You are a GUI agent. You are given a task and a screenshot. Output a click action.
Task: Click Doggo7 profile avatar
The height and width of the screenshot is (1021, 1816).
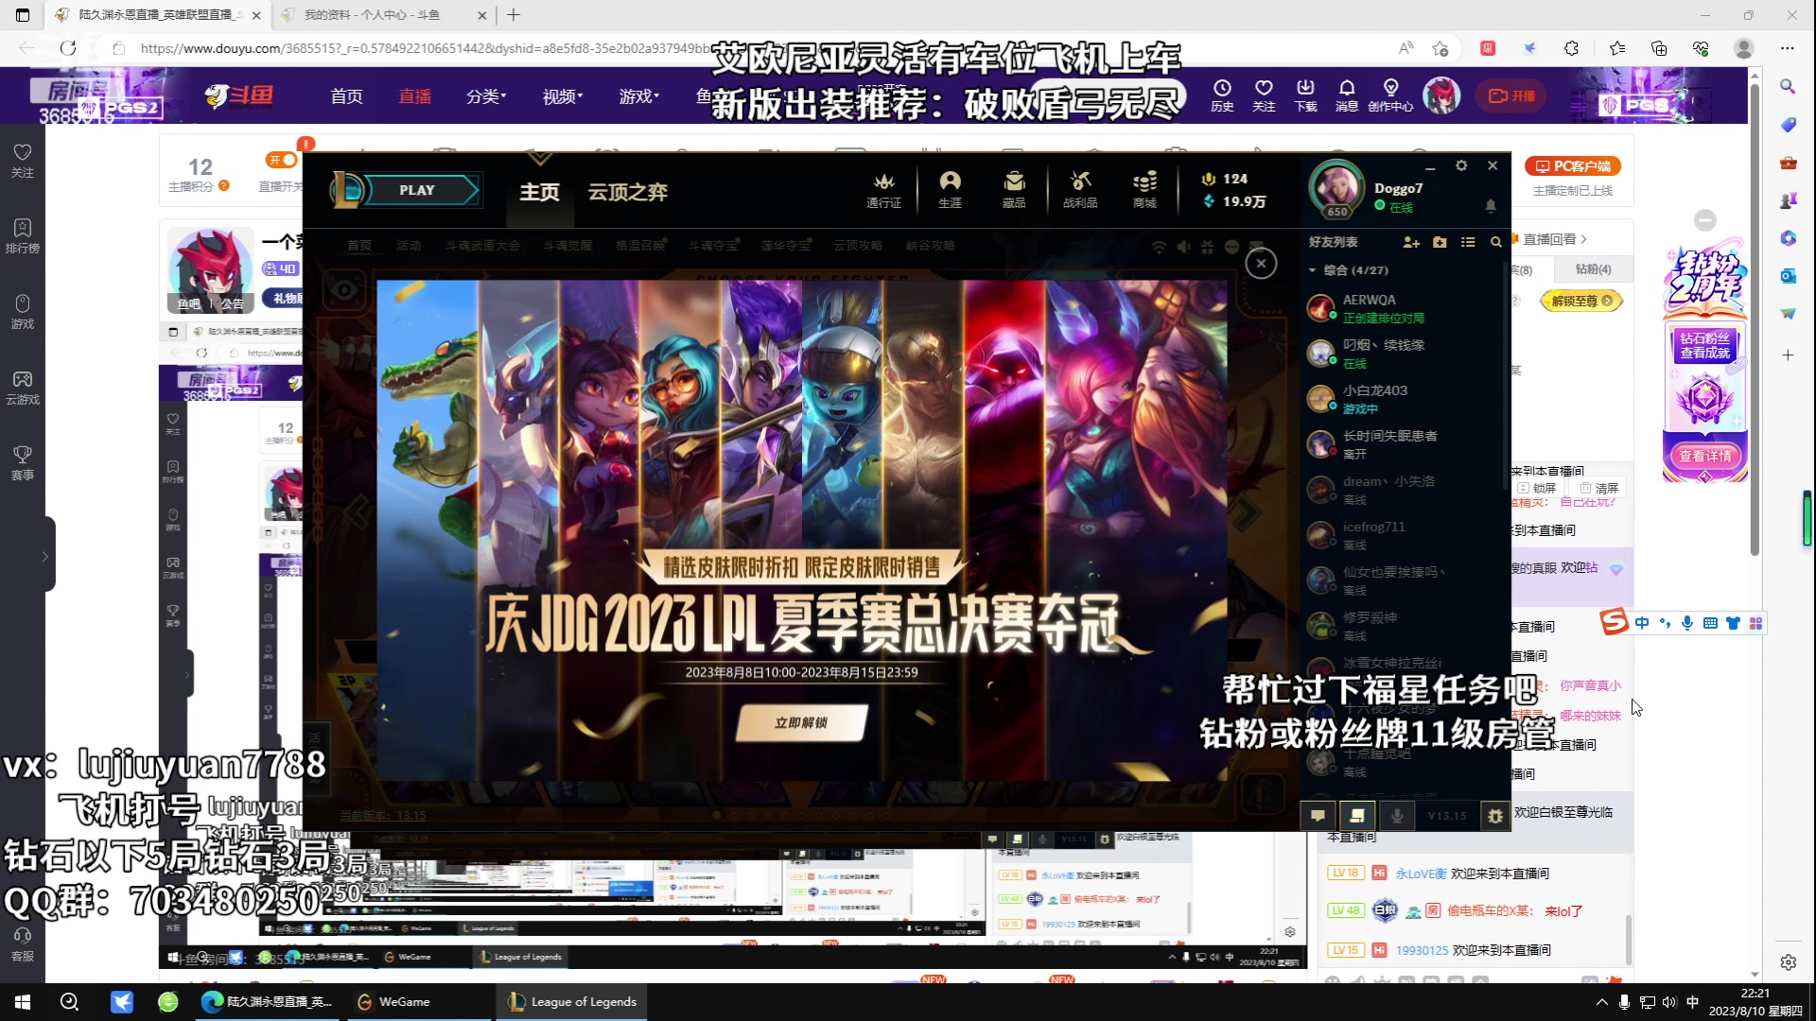pos(1336,188)
